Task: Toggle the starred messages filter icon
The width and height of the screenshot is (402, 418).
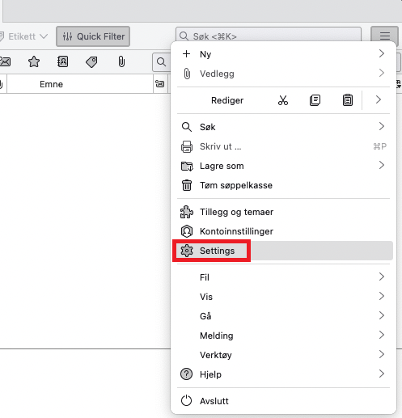Action: 34,61
